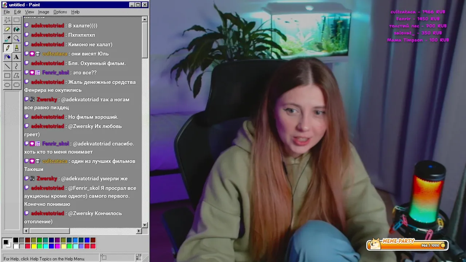Pick the straight Line tool
This screenshot has height=262, width=466.
pos(7,67)
